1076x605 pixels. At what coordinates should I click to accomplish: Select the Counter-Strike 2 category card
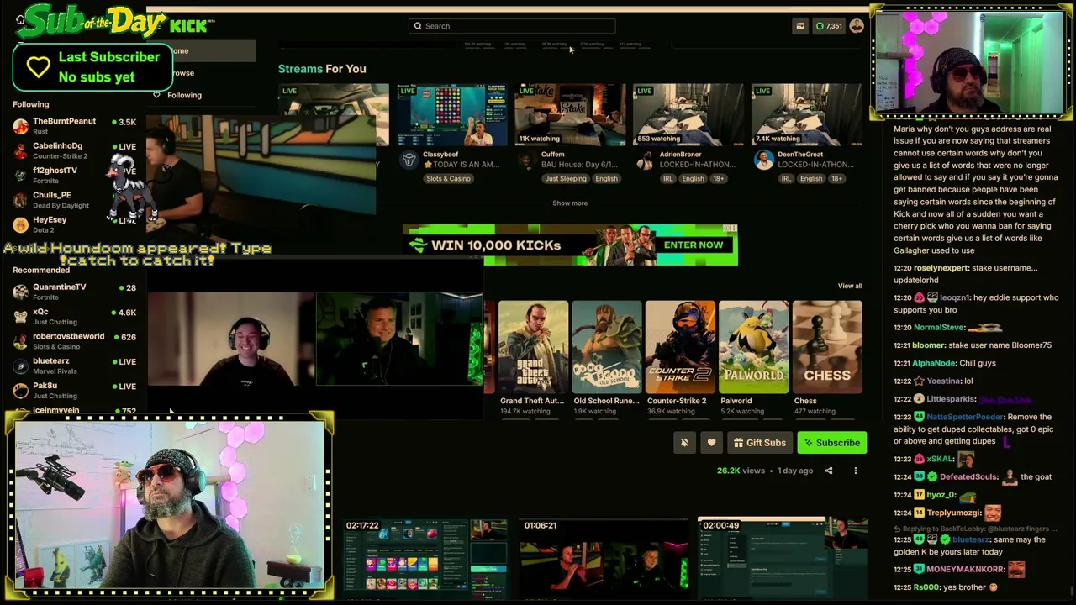coord(680,347)
